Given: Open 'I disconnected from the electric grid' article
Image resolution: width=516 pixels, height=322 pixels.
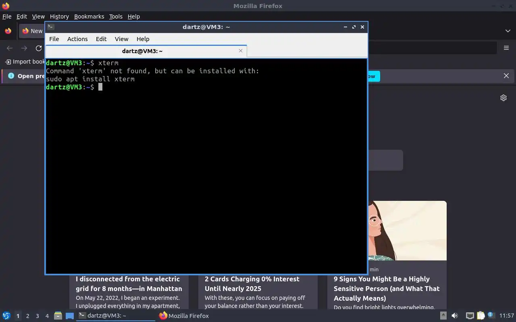Looking at the screenshot, I should [129, 284].
